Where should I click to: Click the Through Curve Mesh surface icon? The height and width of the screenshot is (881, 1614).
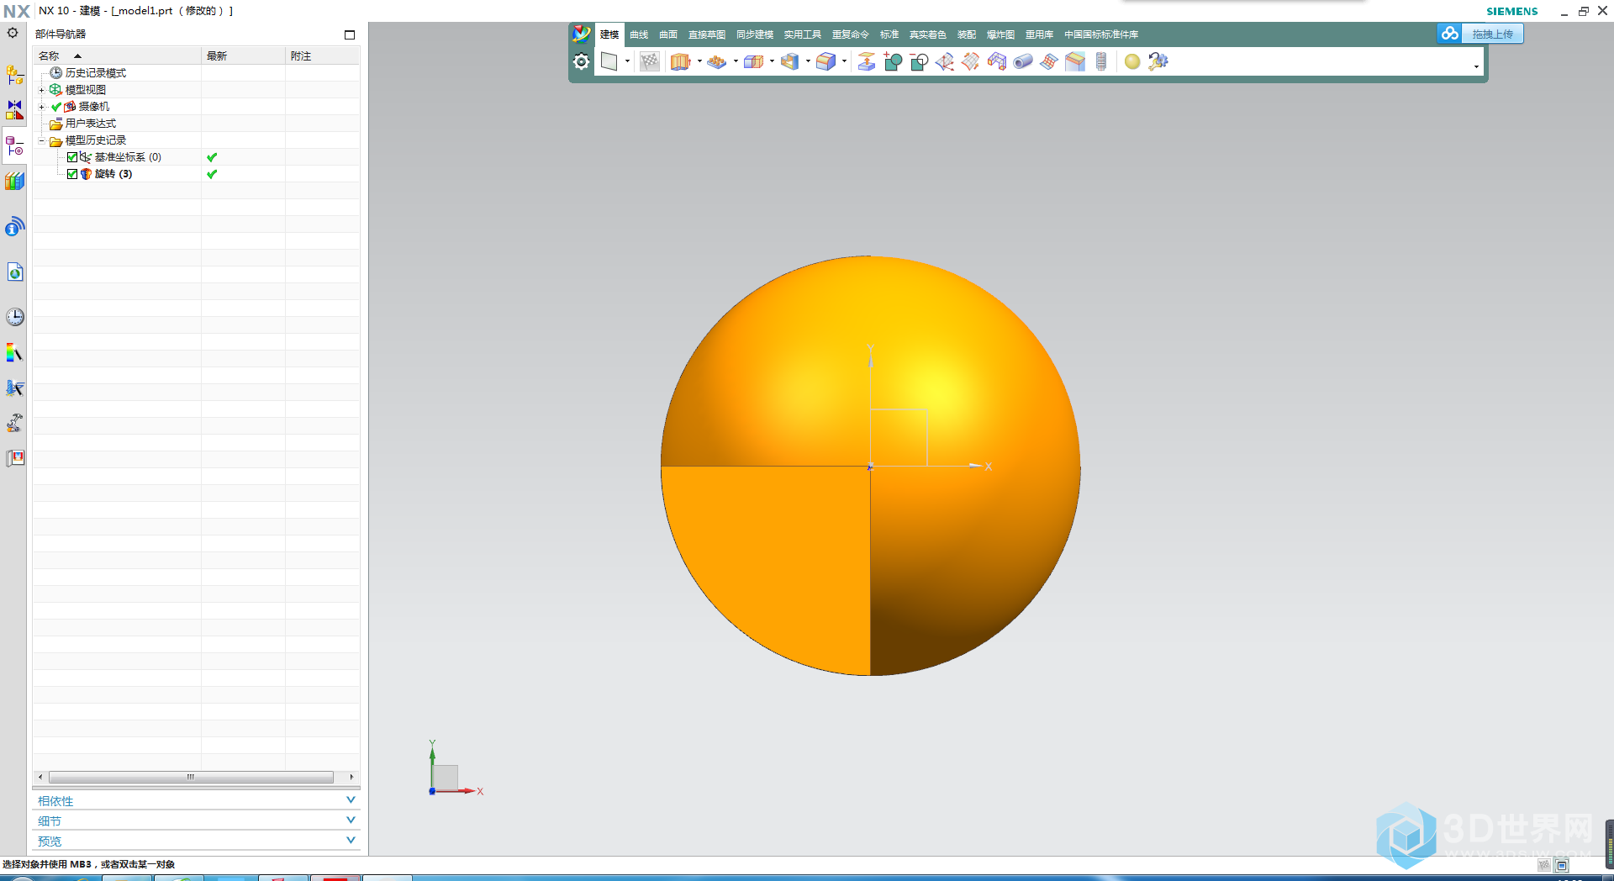tap(945, 61)
